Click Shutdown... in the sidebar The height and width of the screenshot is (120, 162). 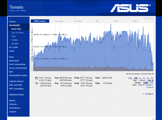click(15, 108)
